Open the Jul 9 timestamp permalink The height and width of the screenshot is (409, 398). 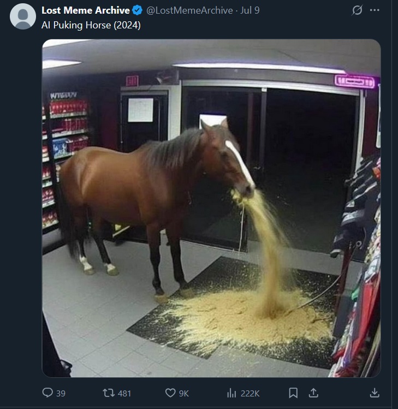tap(250, 10)
